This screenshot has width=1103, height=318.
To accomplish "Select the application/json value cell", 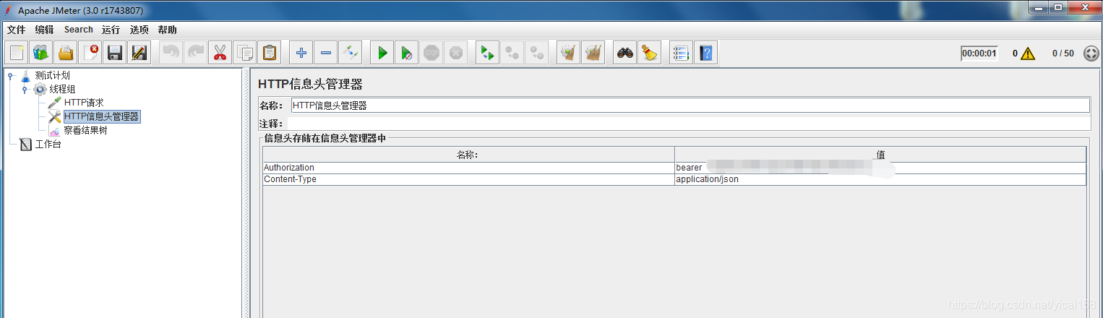I will (x=880, y=179).
